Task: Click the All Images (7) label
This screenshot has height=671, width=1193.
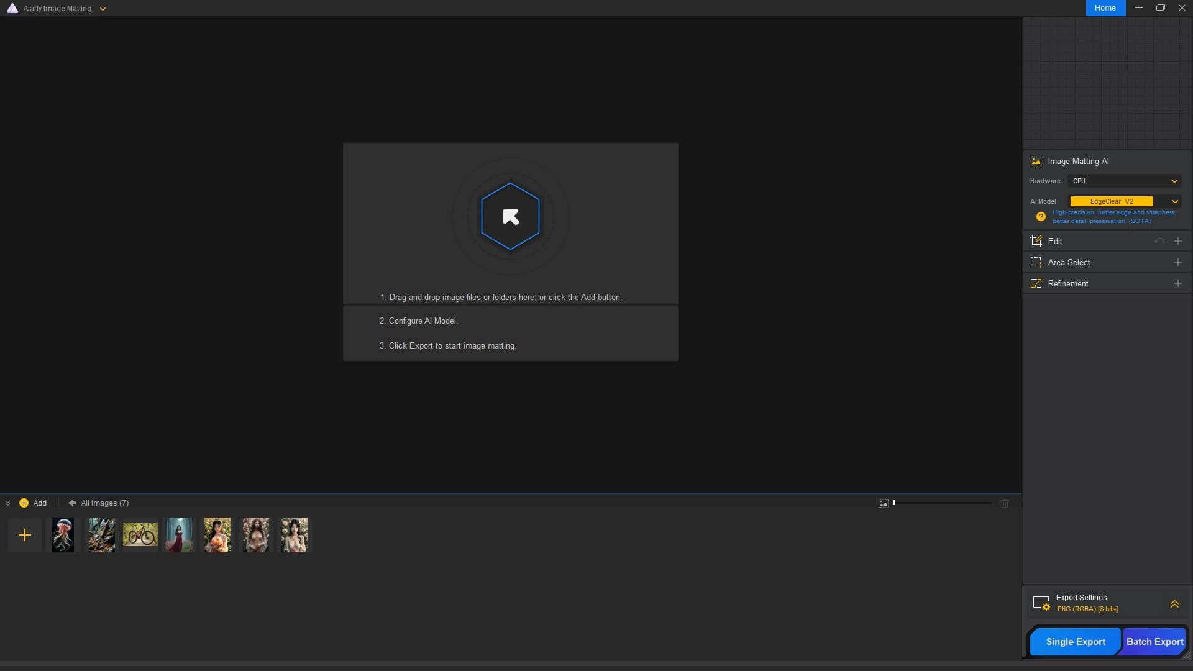Action: pyautogui.click(x=105, y=503)
